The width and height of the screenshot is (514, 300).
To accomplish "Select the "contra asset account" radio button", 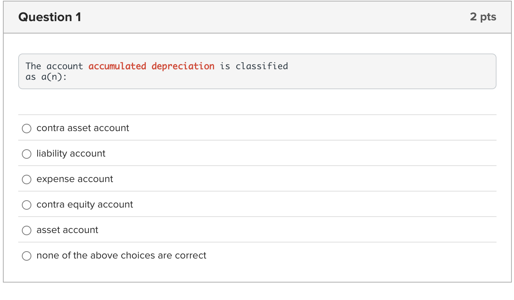I will pos(27,128).
